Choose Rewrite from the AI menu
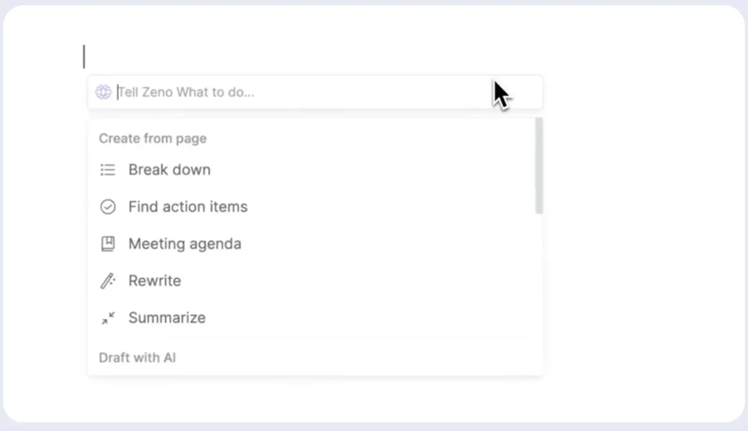Screen dimensions: 748x431 pyautogui.click(x=311, y=280)
